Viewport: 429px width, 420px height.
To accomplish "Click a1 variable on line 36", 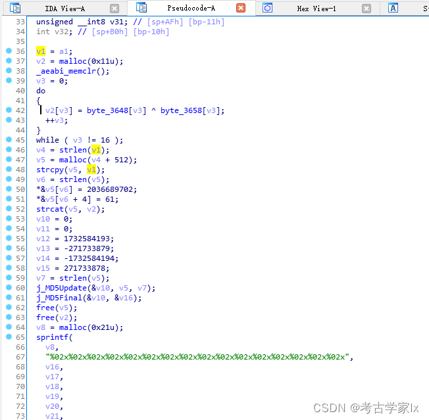I will click(x=63, y=51).
